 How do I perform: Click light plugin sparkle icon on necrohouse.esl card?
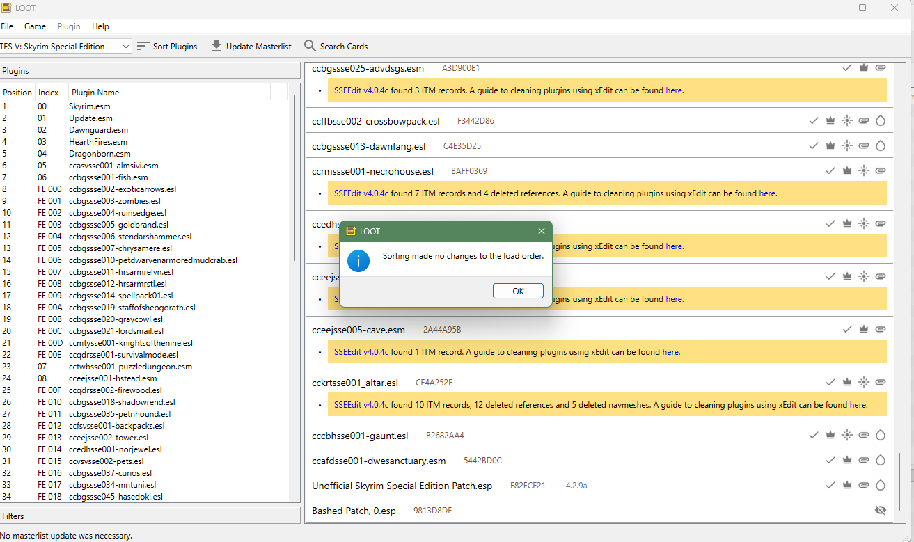tap(864, 170)
